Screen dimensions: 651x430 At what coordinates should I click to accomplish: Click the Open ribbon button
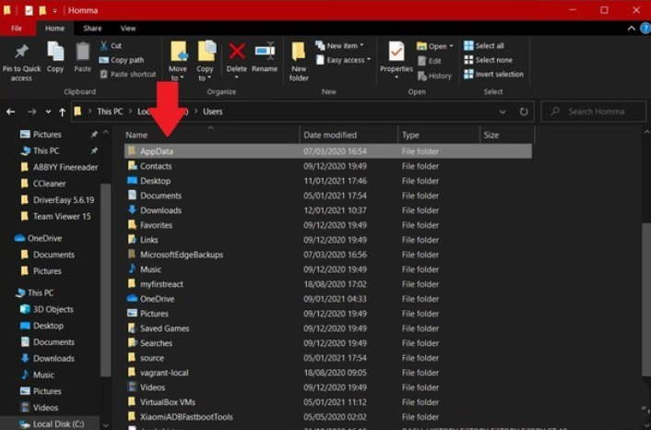434,46
